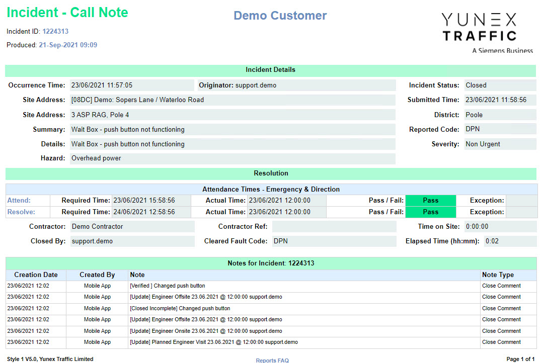Click the Creation Date column header
The width and height of the screenshot is (541, 363).
pos(36,275)
